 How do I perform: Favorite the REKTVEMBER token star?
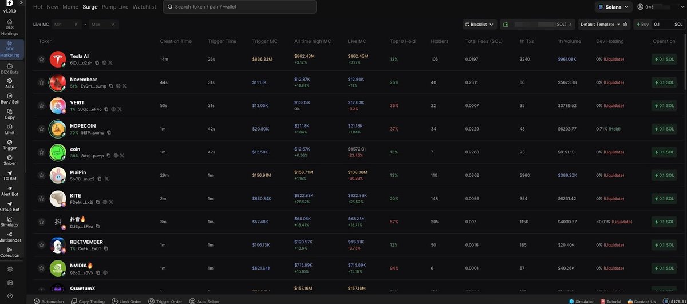41,245
